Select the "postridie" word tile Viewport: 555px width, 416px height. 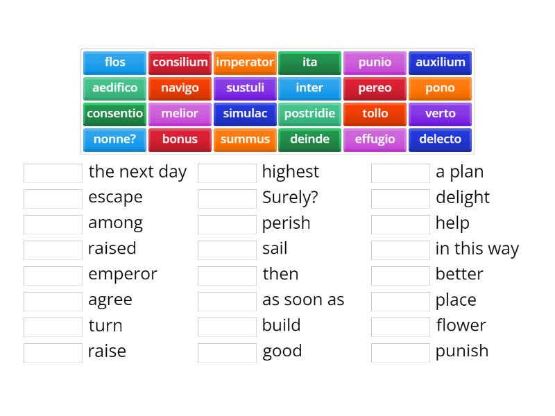pos(310,114)
